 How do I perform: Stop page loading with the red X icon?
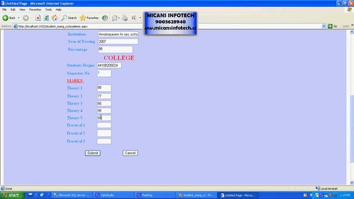click(x=38, y=18)
